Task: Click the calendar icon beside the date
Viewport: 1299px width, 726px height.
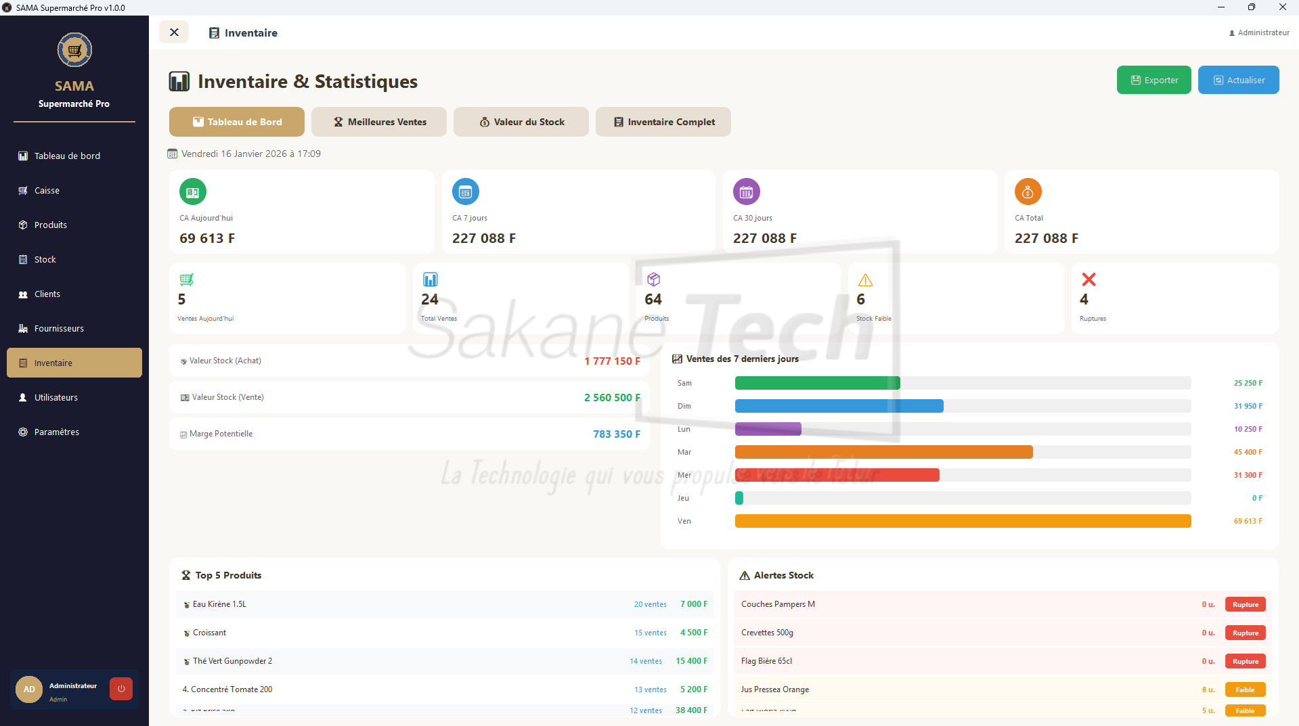Action: pyautogui.click(x=173, y=154)
